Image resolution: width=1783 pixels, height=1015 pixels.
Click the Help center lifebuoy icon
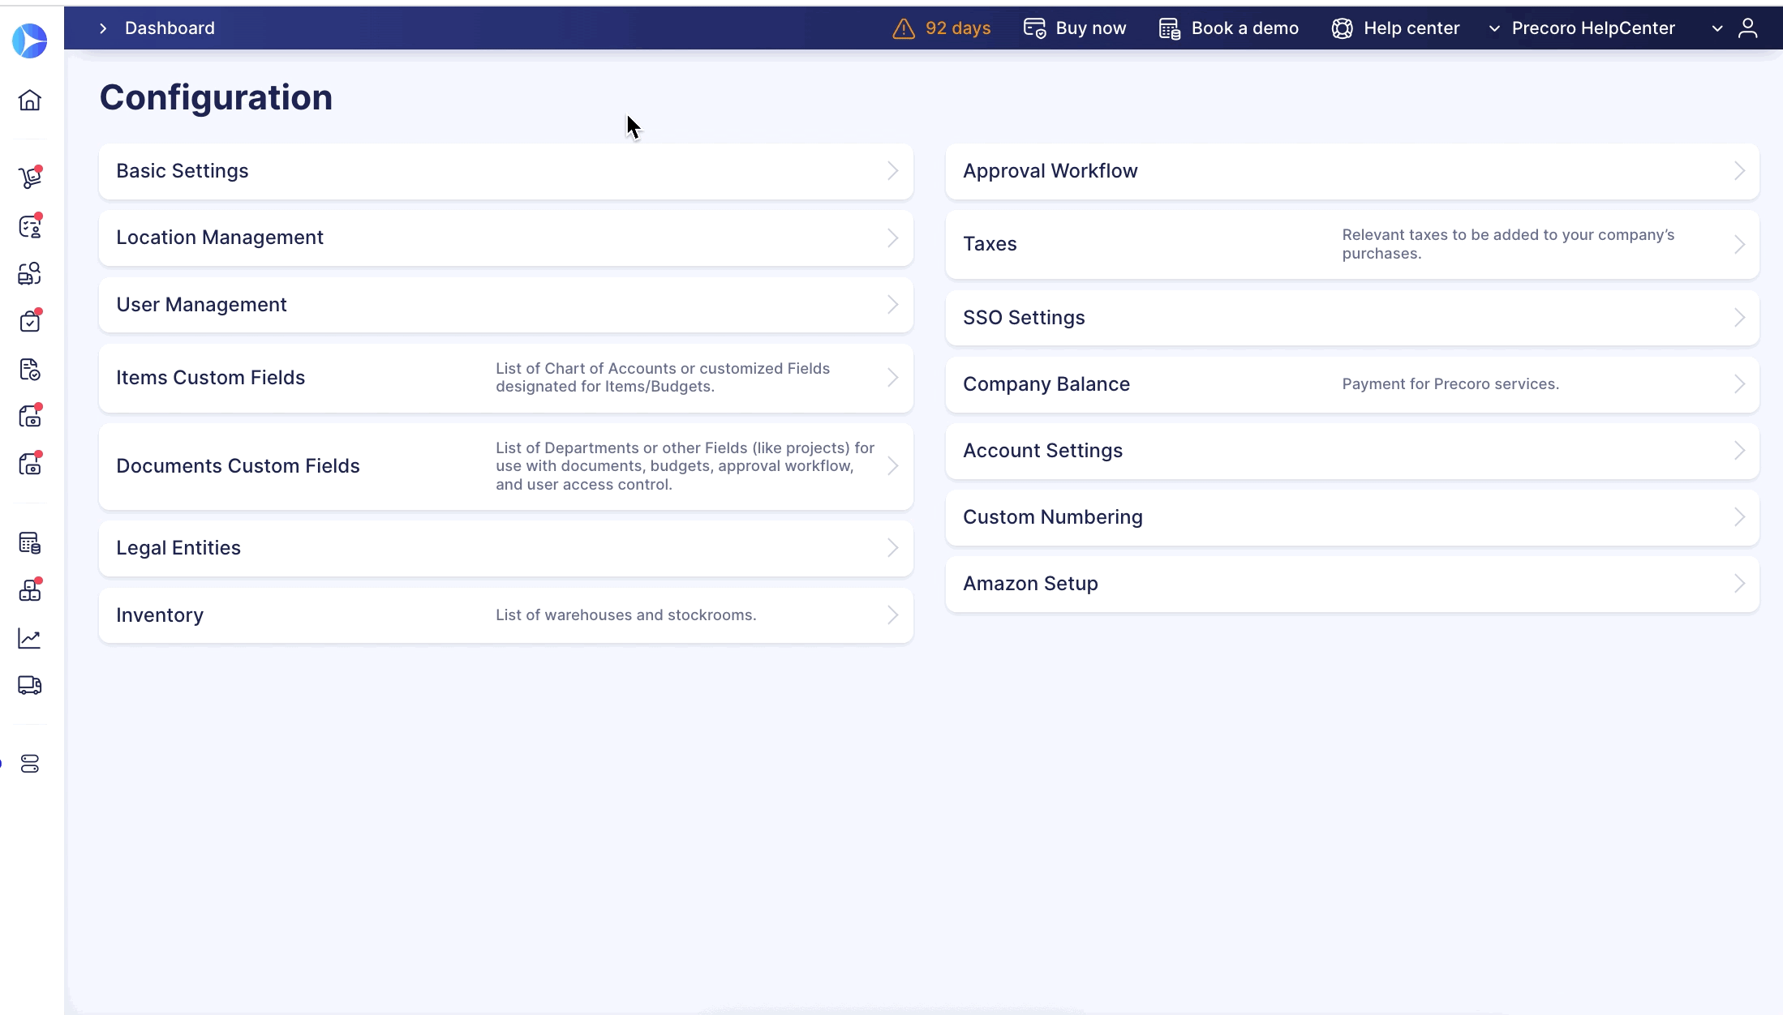(1342, 28)
